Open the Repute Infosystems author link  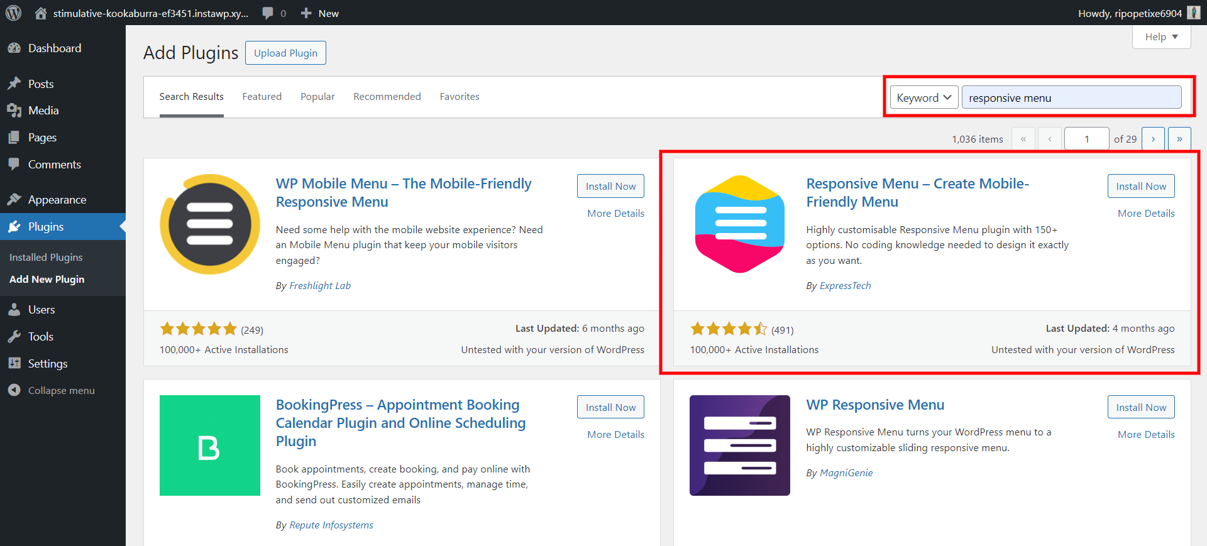coord(331,525)
